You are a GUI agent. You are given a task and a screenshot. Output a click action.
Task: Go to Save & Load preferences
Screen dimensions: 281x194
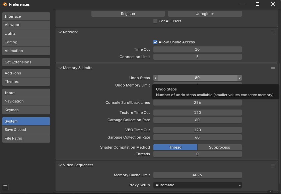[26, 130]
